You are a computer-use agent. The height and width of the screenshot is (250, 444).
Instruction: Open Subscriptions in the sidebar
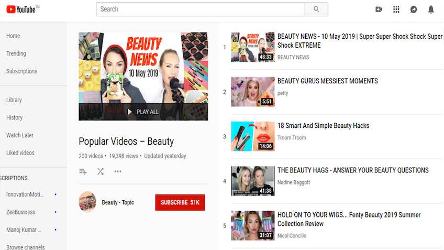(x=21, y=71)
